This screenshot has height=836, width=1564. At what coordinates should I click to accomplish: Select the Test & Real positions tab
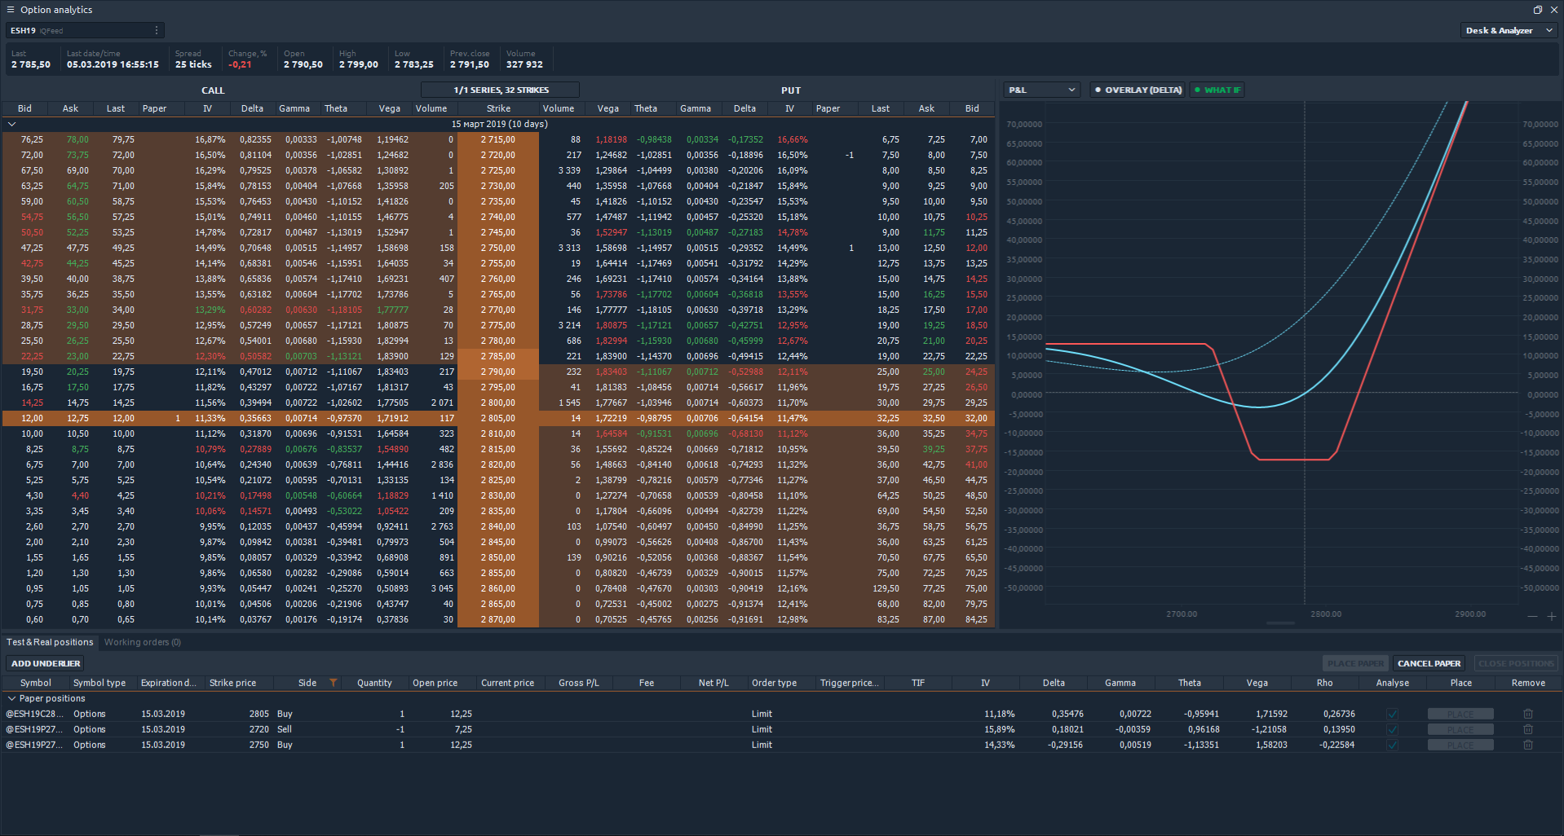pos(50,642)
